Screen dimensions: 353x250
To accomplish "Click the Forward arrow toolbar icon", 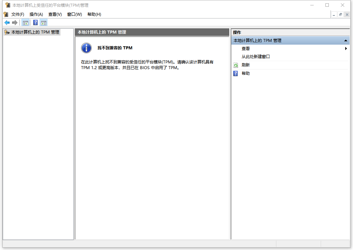I will tap(15, 23).
